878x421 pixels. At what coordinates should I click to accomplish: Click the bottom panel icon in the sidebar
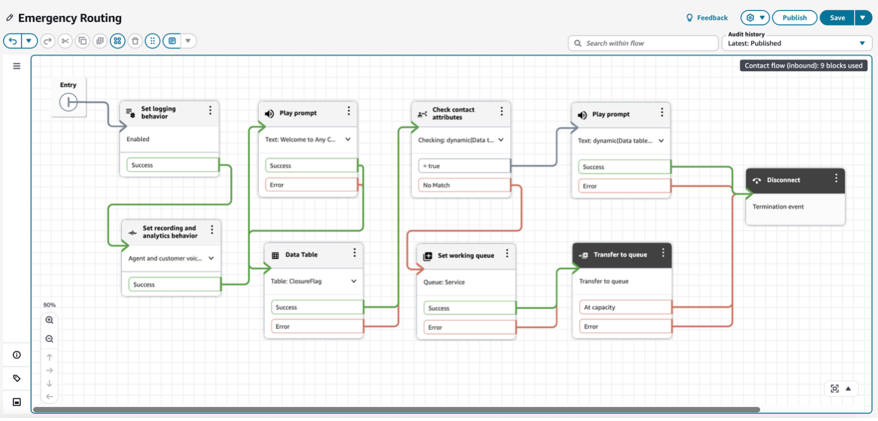(x=17, y=402)
